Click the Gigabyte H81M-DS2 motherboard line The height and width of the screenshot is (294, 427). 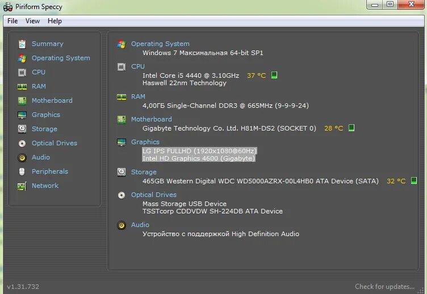(x=229, y=128)
